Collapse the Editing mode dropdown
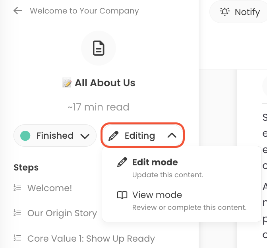Screen dimensions: 267x248 [x=143, y=135]
